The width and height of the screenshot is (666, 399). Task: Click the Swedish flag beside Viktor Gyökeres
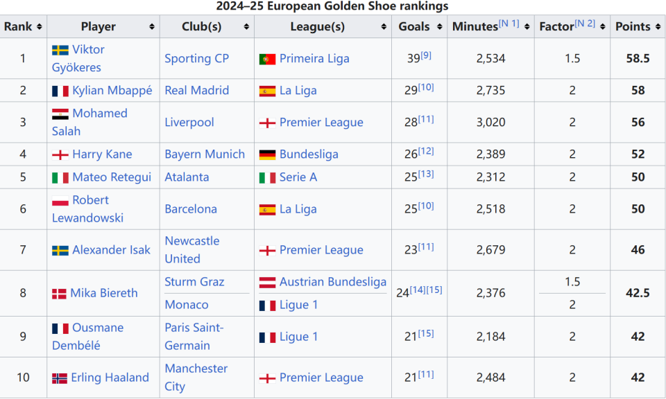pyautogui.click(x=60, y=51)
